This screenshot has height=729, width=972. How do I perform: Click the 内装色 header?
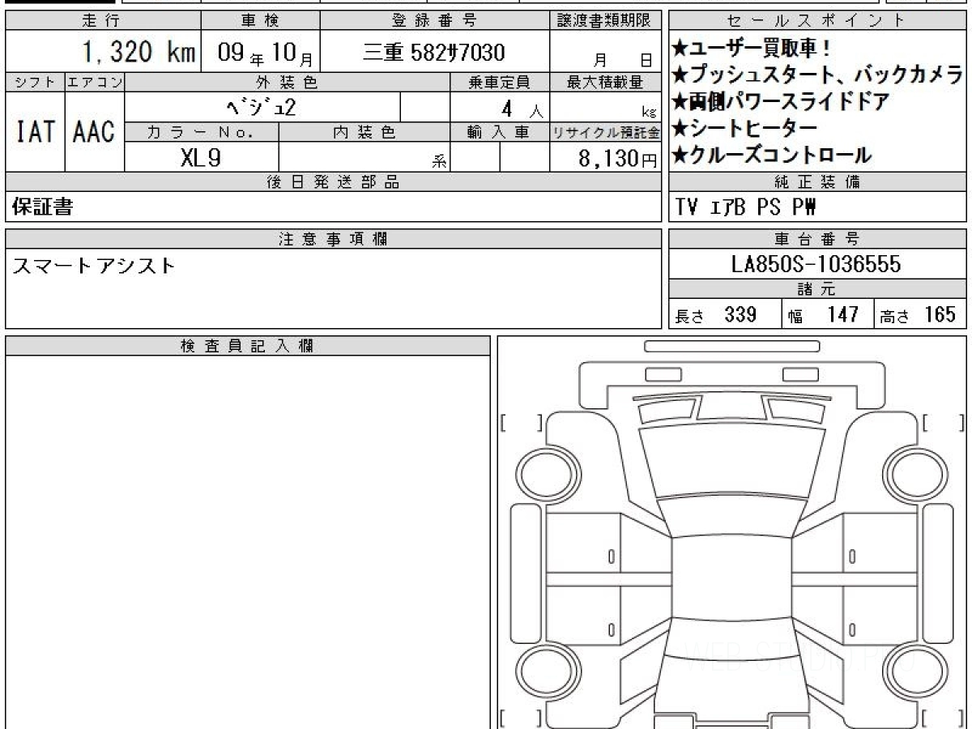point(364,132)
